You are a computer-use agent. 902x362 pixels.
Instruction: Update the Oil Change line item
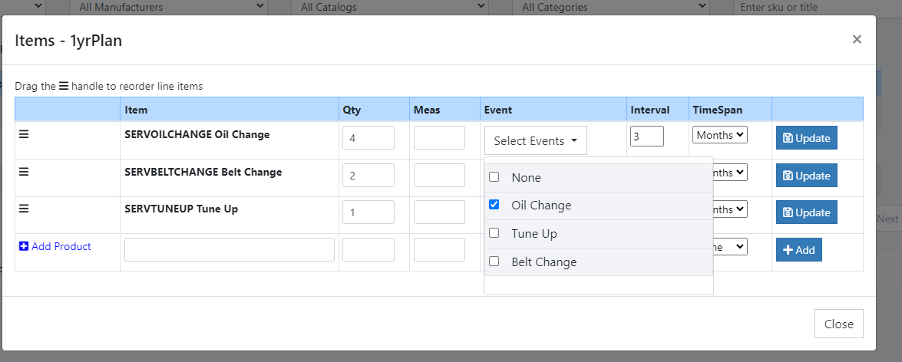(806, 138)
